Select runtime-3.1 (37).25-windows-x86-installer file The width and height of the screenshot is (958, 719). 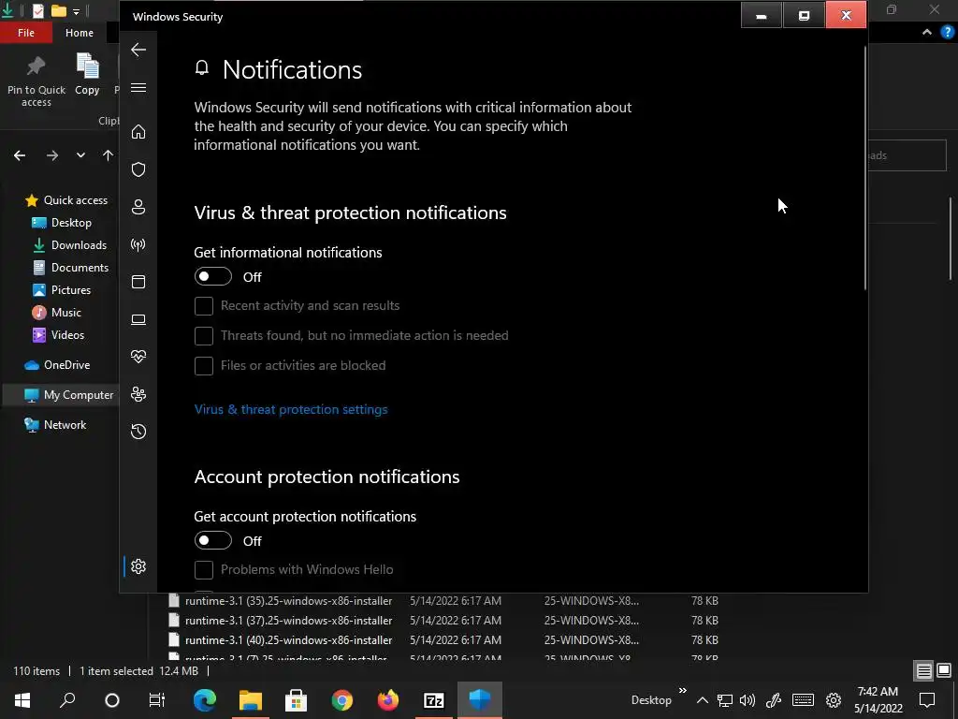pyautogui.click(x=281, y=621)
